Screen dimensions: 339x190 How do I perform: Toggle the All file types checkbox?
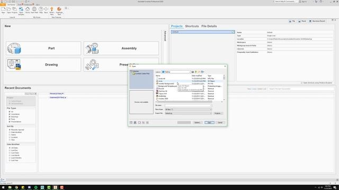pos(10,111)
